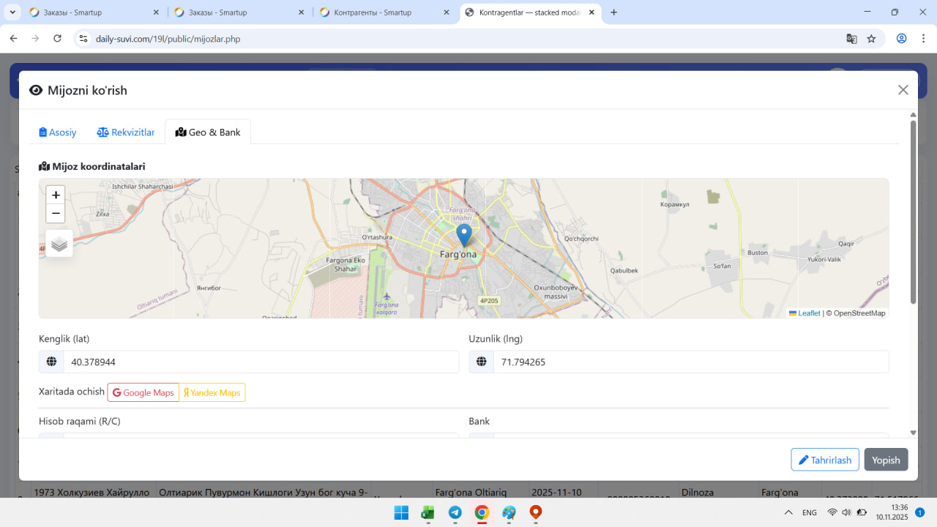The width and height of the screenshot is (937, 527).
Task: Bookmark this page with star icon
Action: pyautogui.click(x=871, y=39)
